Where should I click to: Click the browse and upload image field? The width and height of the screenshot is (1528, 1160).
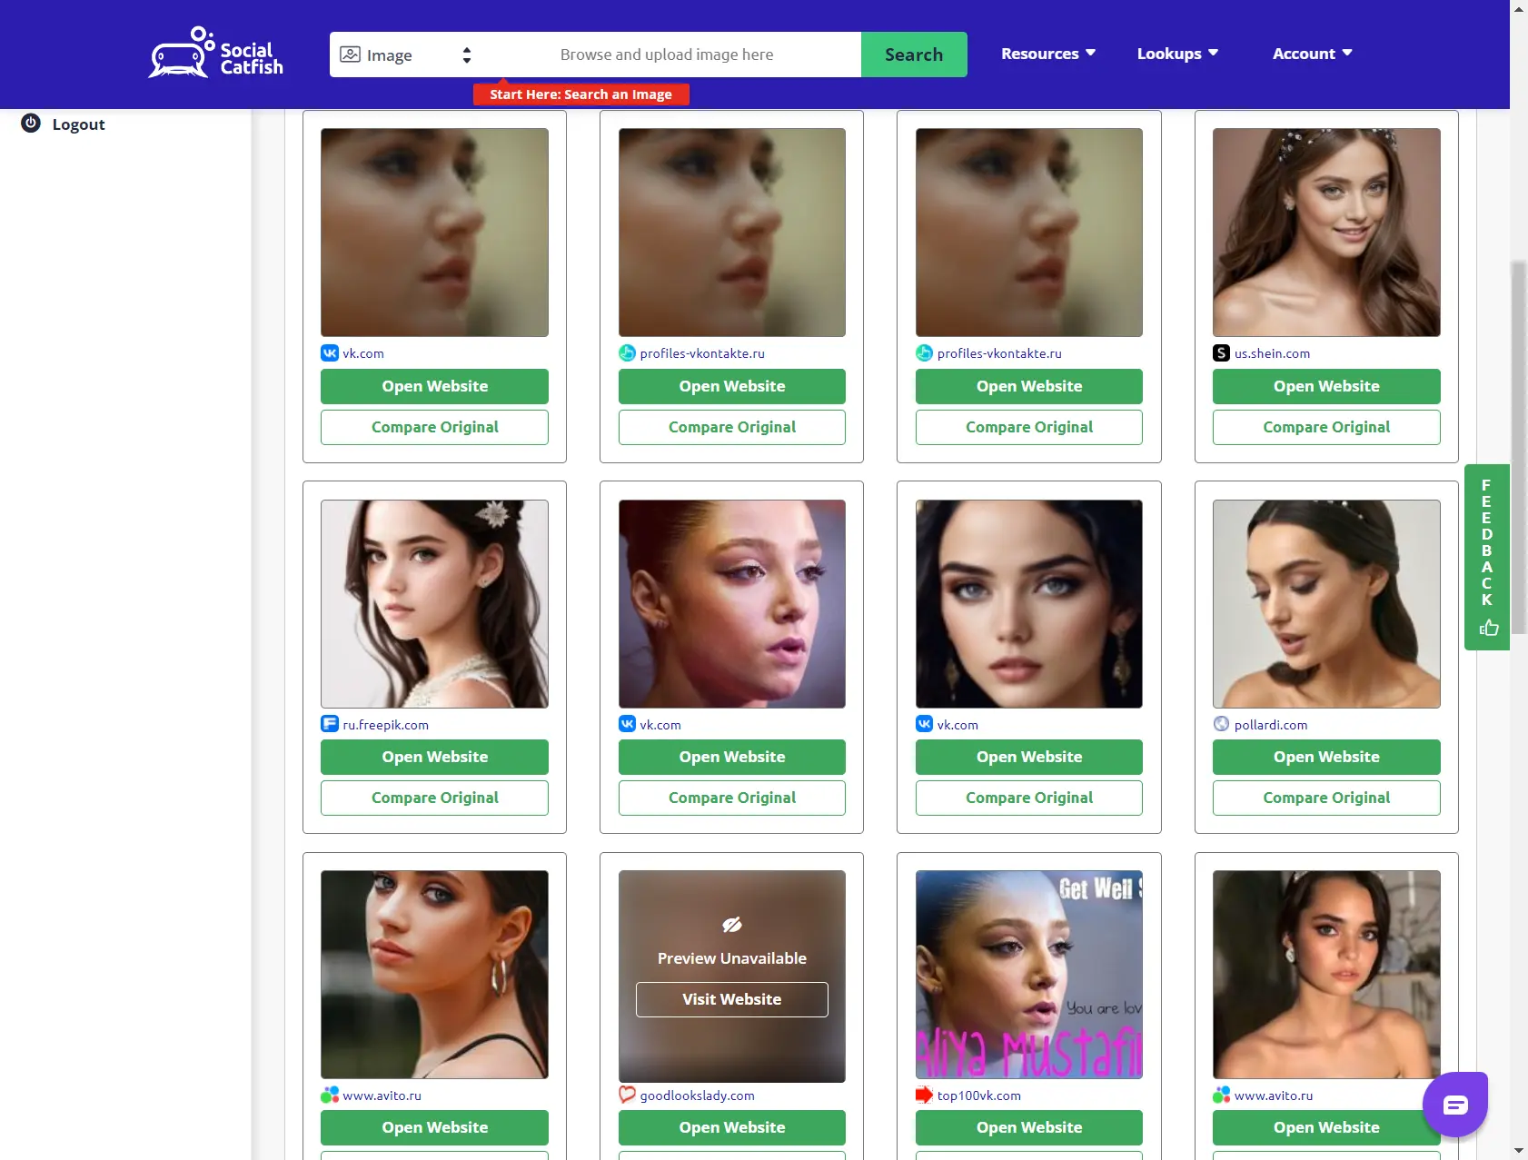click(x=668, y=55)
